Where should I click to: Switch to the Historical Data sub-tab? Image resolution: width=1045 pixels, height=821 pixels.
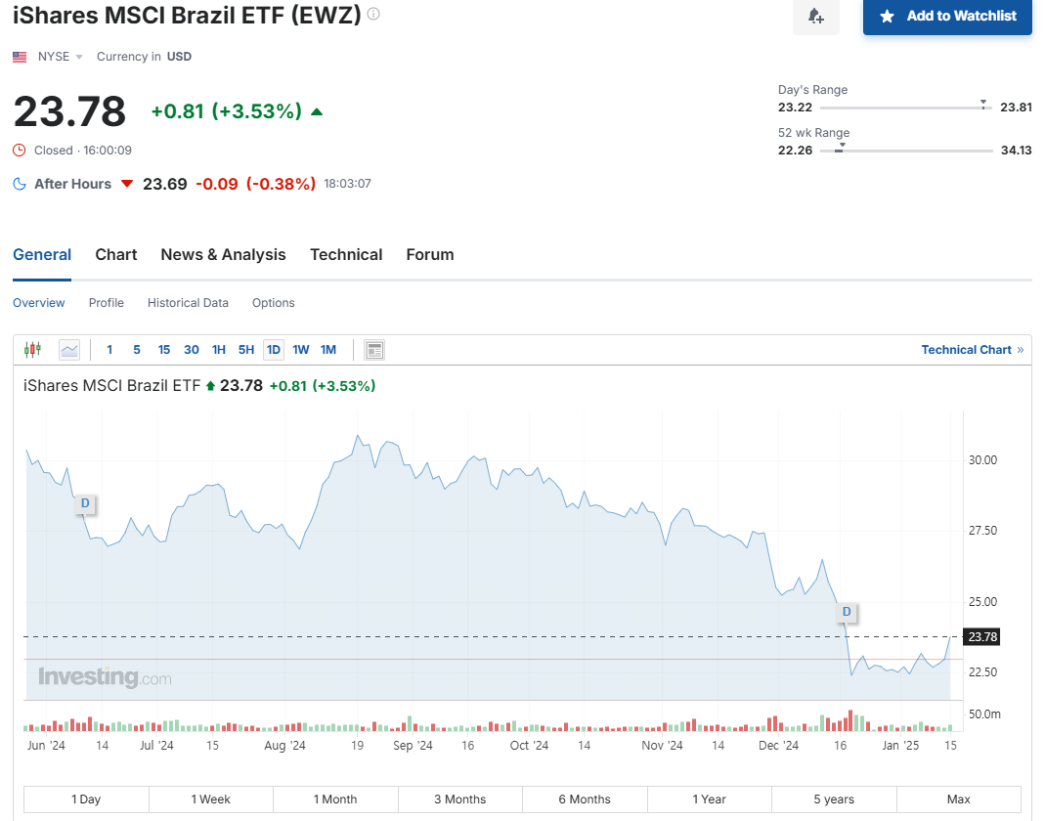pyautogui.click(x=188, y=303)
